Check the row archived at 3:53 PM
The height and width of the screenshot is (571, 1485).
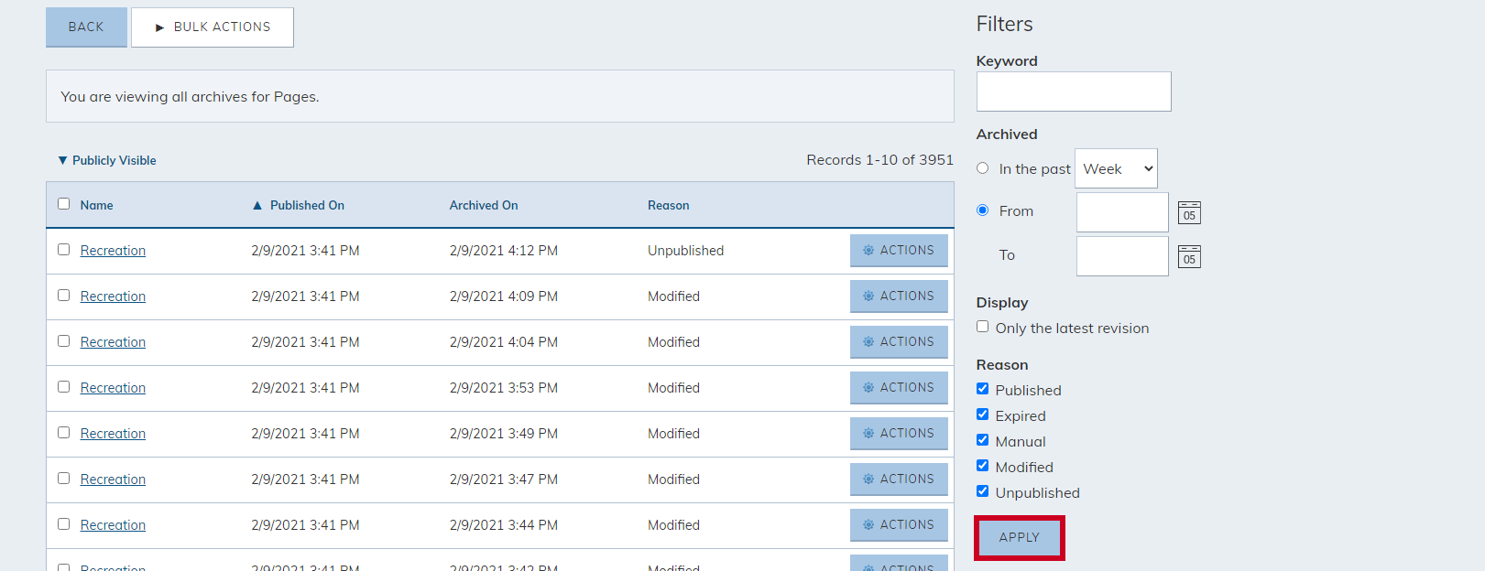coord(63,387)
